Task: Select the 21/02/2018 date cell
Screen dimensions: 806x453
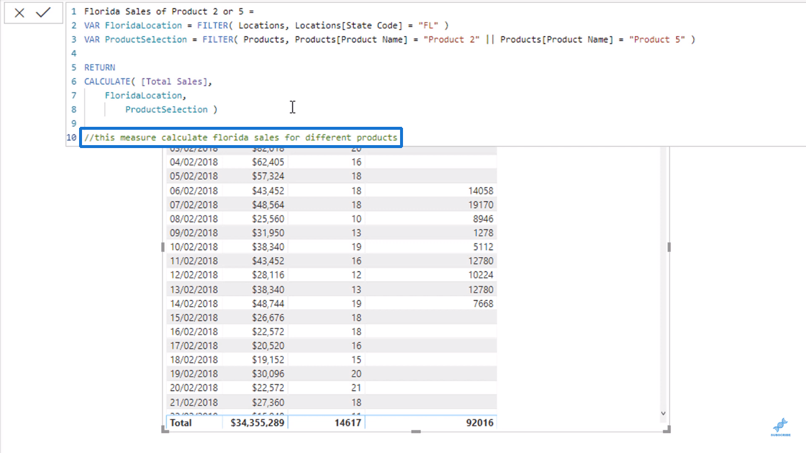Action: [194, 402]
